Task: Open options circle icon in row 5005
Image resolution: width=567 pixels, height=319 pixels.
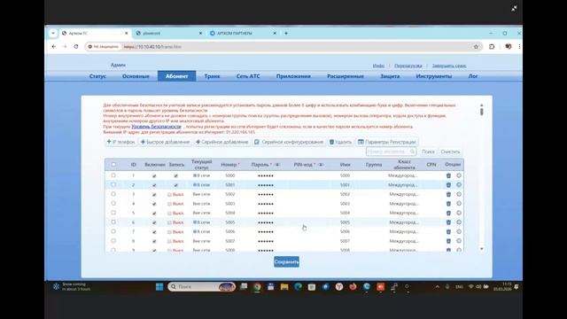Action: 459,222
